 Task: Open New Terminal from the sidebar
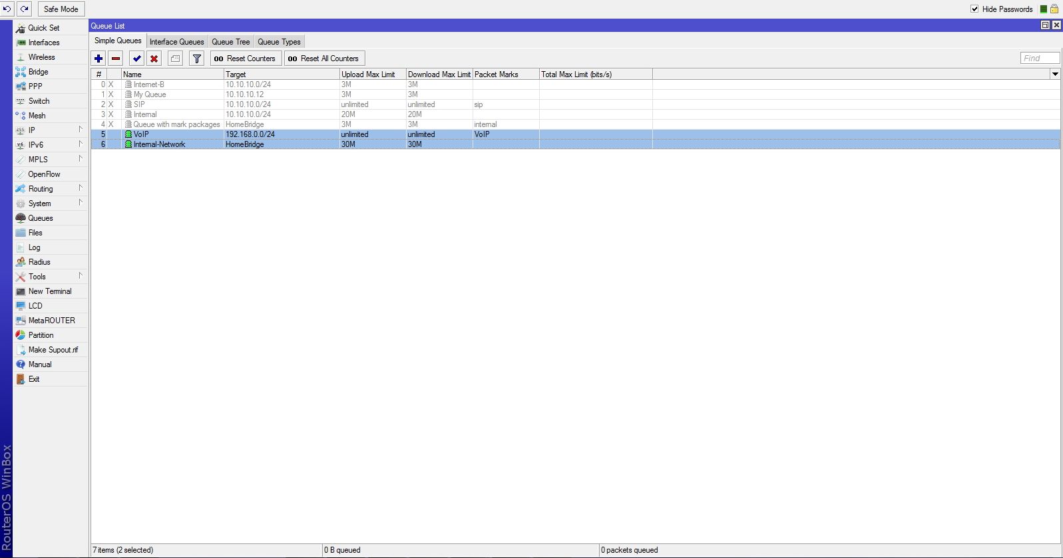(x=49, y=291)
